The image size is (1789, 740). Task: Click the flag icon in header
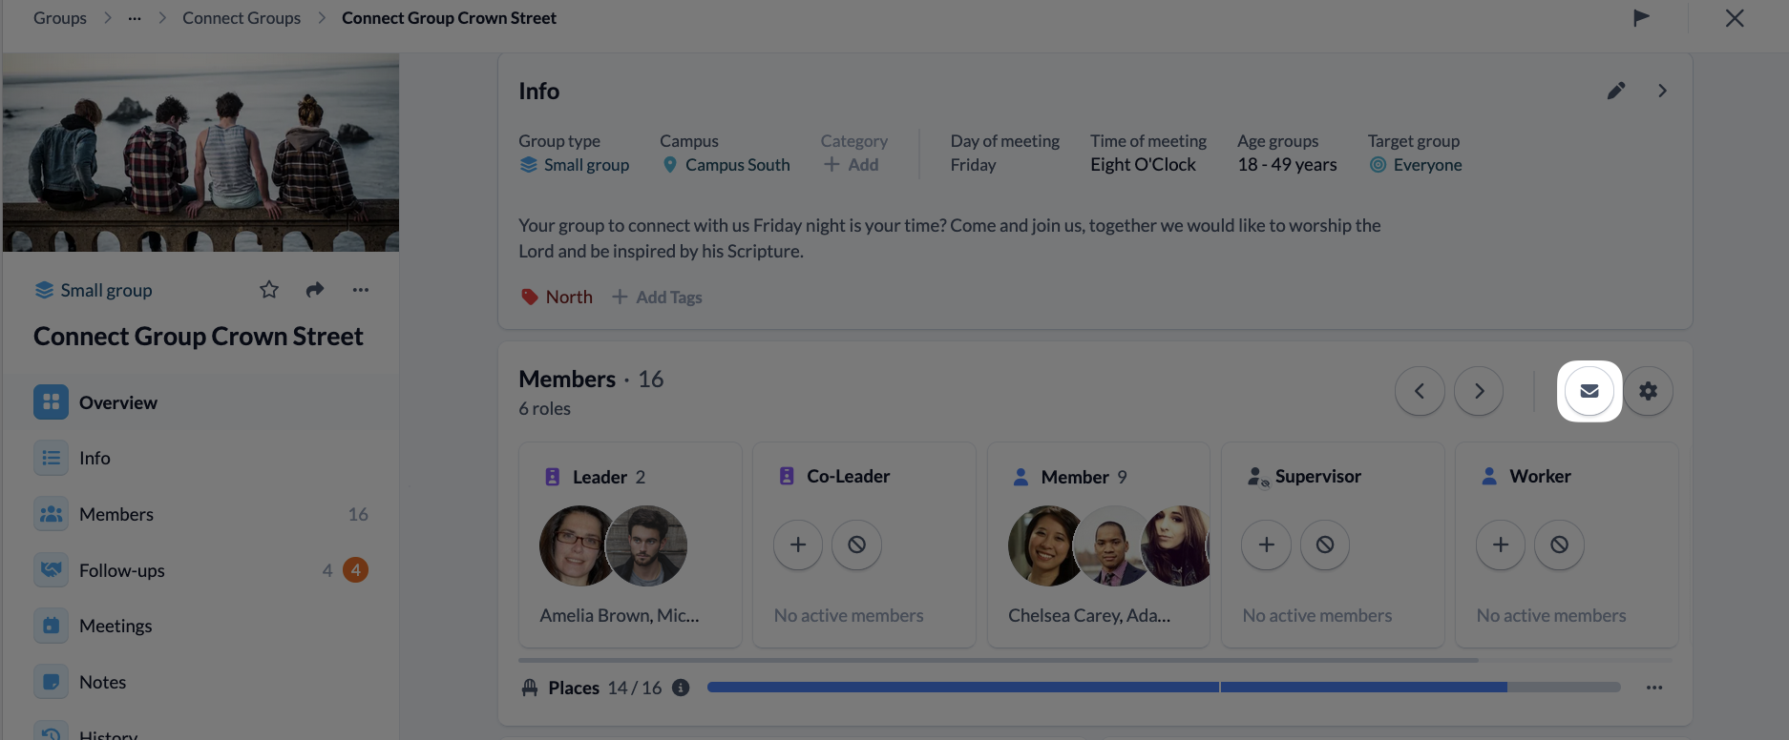pos(1641,17)
